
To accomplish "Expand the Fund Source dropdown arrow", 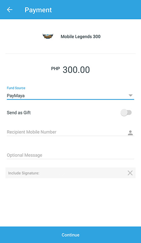I will coord(131,96).
